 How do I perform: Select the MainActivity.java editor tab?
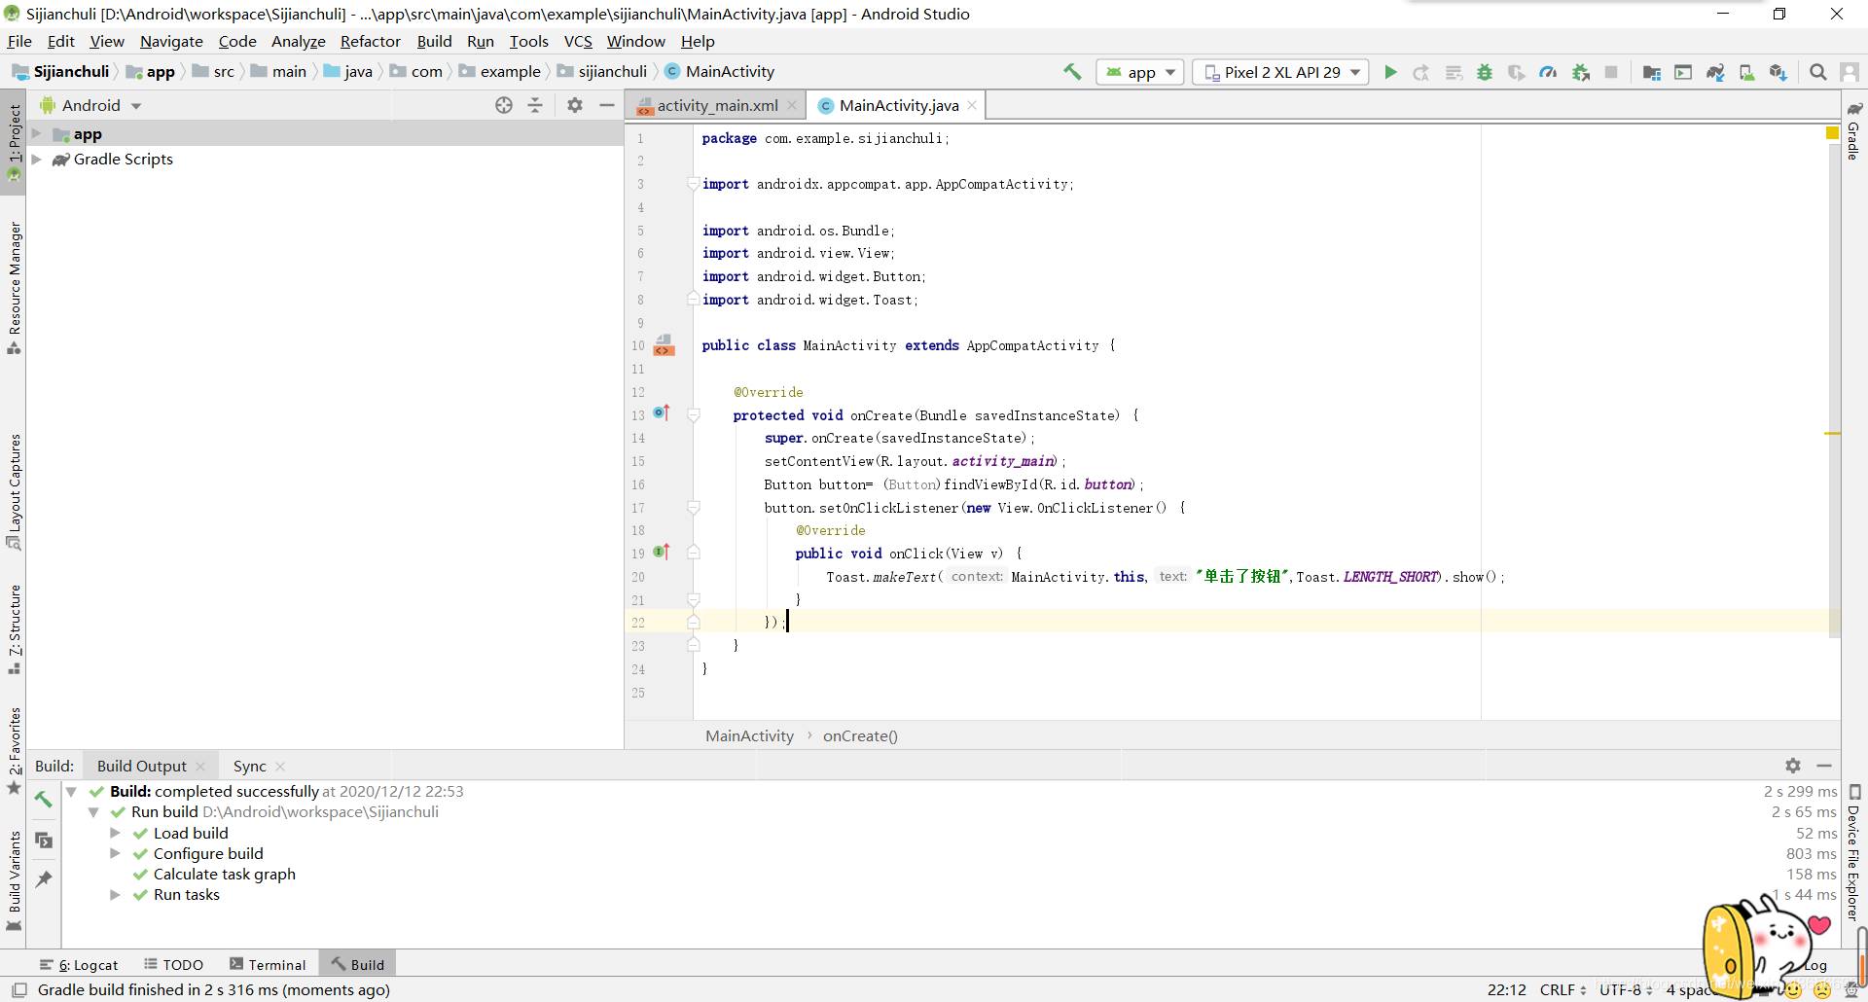[x=898, y=105]
